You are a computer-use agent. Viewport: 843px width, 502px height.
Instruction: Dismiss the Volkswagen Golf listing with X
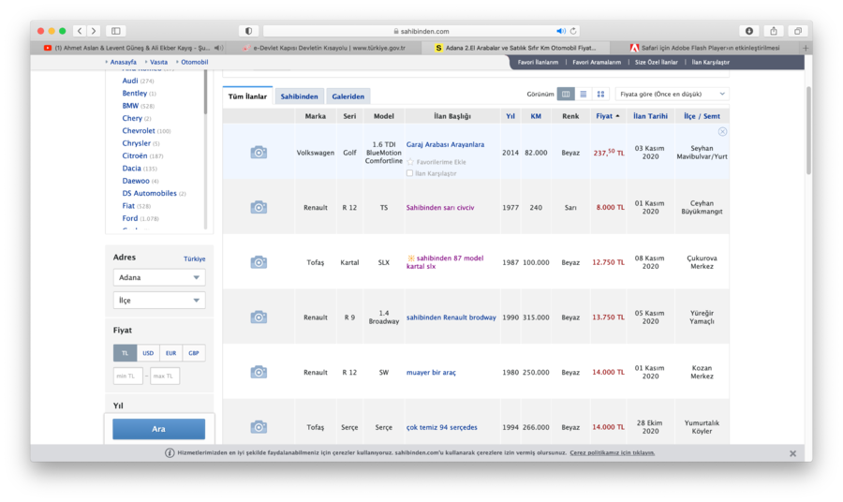tap(722, 132)
